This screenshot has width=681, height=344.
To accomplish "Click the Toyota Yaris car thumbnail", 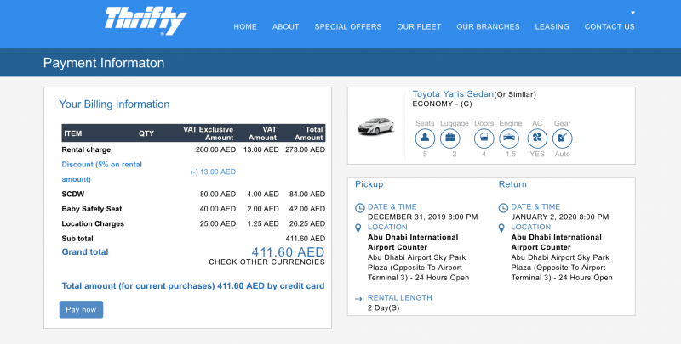I will pos(376,126).
